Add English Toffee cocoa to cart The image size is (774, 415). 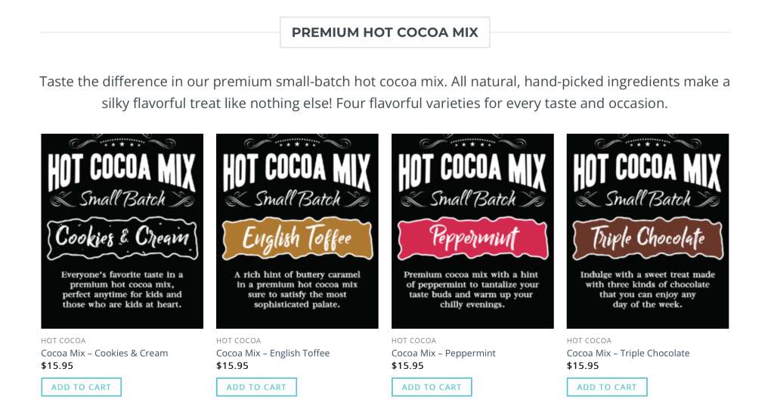[256, 387]
